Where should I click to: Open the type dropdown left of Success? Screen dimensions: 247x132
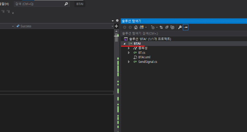click(x=13, y=26)
